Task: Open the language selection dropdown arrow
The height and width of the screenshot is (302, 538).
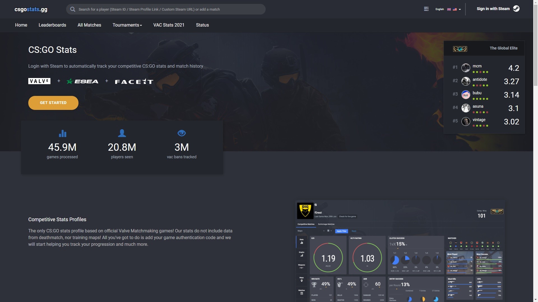Action: tap(460, 10)
